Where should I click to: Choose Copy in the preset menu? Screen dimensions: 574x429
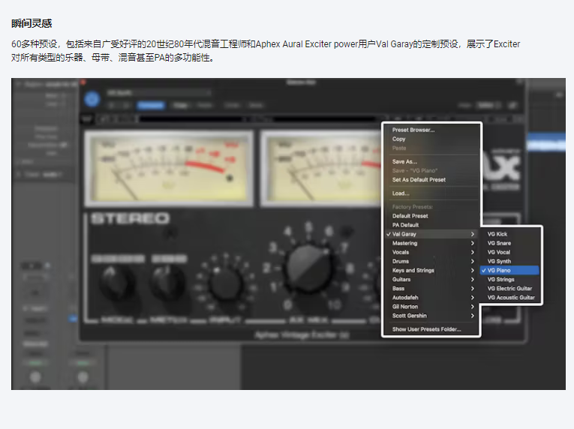pyautogui.click(x=398, y=139)
